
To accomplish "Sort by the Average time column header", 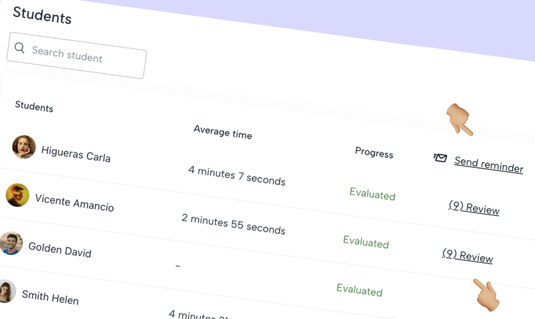I will click(x=223, y=132).
